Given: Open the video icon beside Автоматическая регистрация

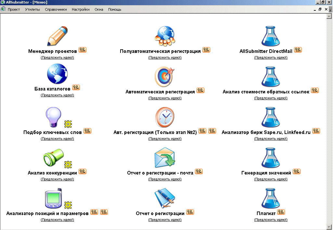Looking at the screenshot, I should point(200,90).
